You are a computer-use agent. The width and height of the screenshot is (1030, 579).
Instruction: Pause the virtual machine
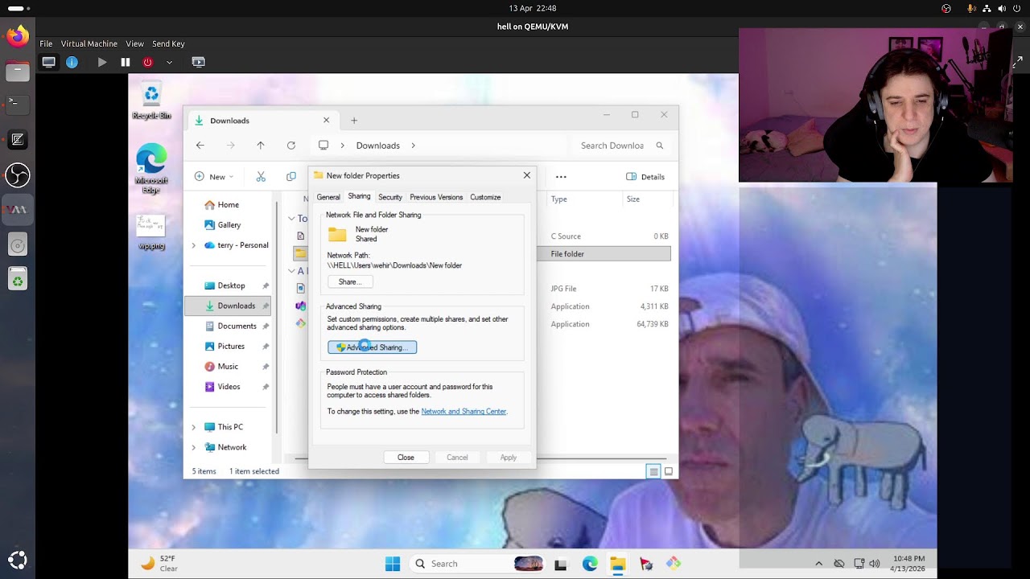(x=126, y=62)
